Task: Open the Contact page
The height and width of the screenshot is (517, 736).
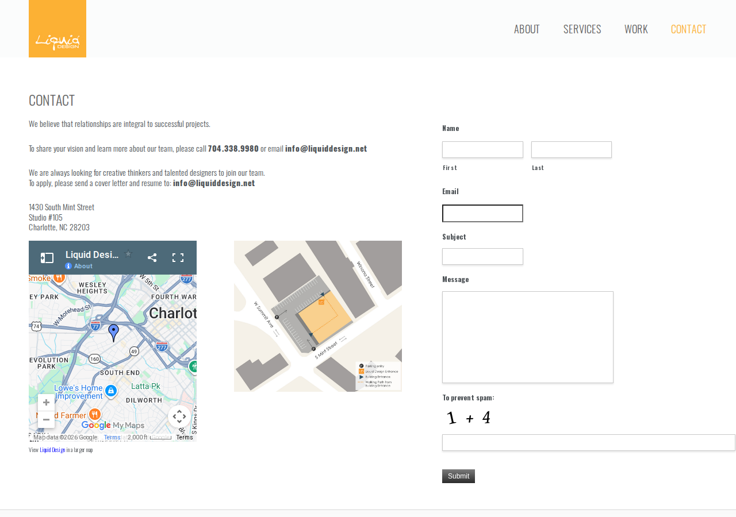Action: tap(688, 29)
